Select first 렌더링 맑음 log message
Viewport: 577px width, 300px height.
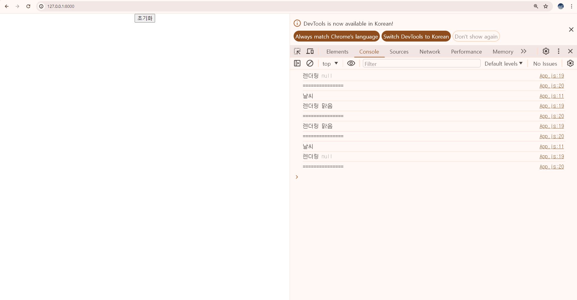point(317,106)
